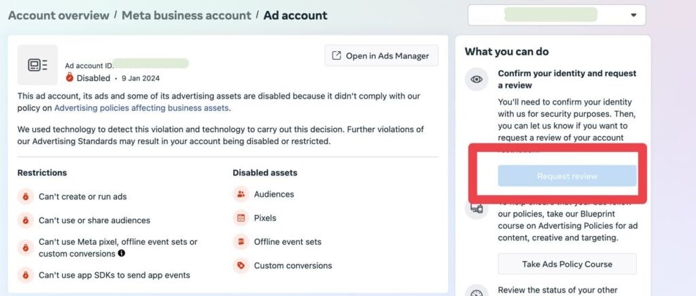Click the Offline event sets label
This screenshot has width=696, height=296.
click(x=288, y=242)
